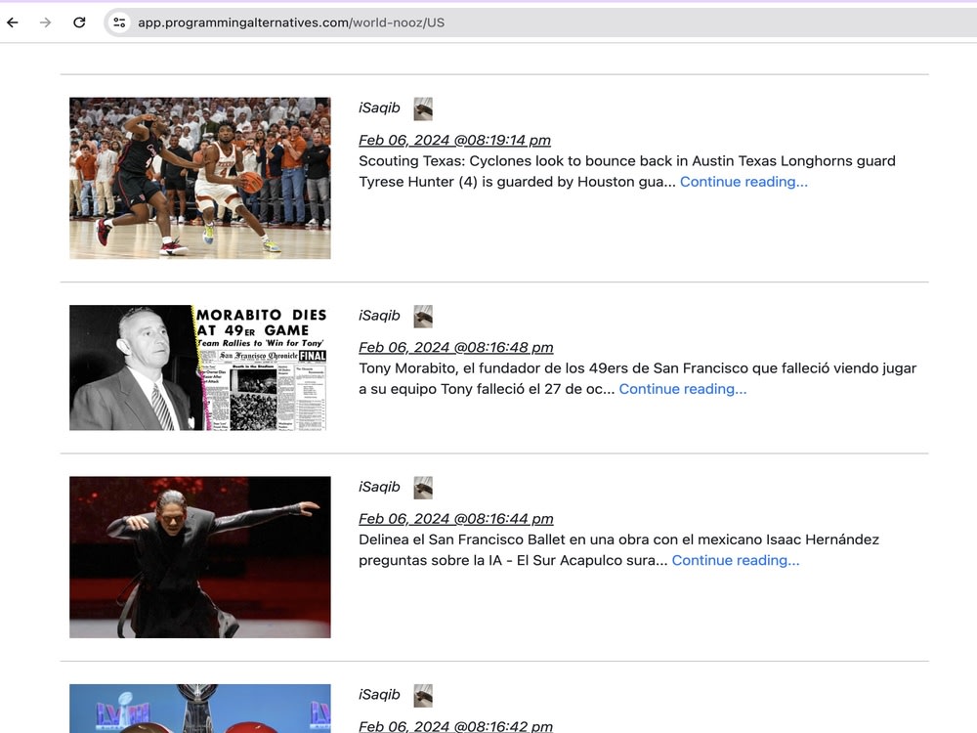Open post dated Feb 06, 2024 @08:16:44 pm
The width and height of the screenshot is (977, 733).
pos(456,519)
